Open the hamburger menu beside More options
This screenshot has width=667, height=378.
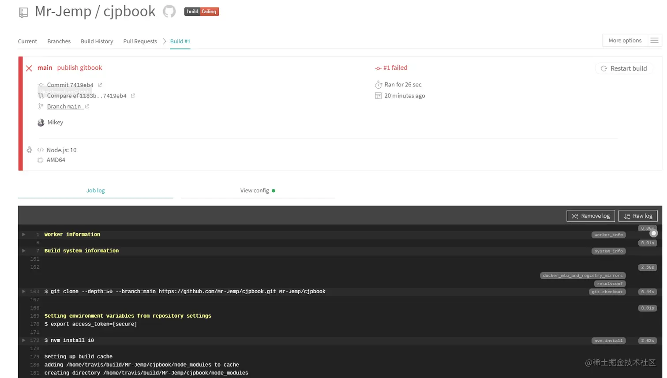pyautogui.click(x=654, y=41)
